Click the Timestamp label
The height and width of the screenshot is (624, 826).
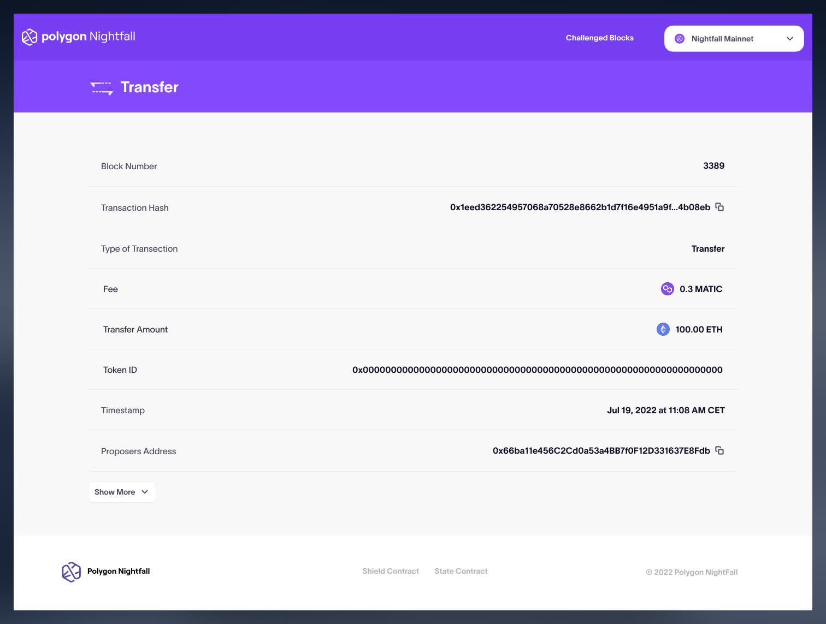click(123, 410)
